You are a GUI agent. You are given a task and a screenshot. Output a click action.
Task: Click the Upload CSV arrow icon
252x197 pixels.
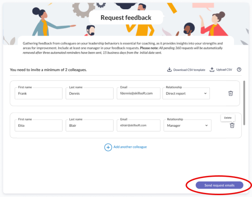(212, 70)
